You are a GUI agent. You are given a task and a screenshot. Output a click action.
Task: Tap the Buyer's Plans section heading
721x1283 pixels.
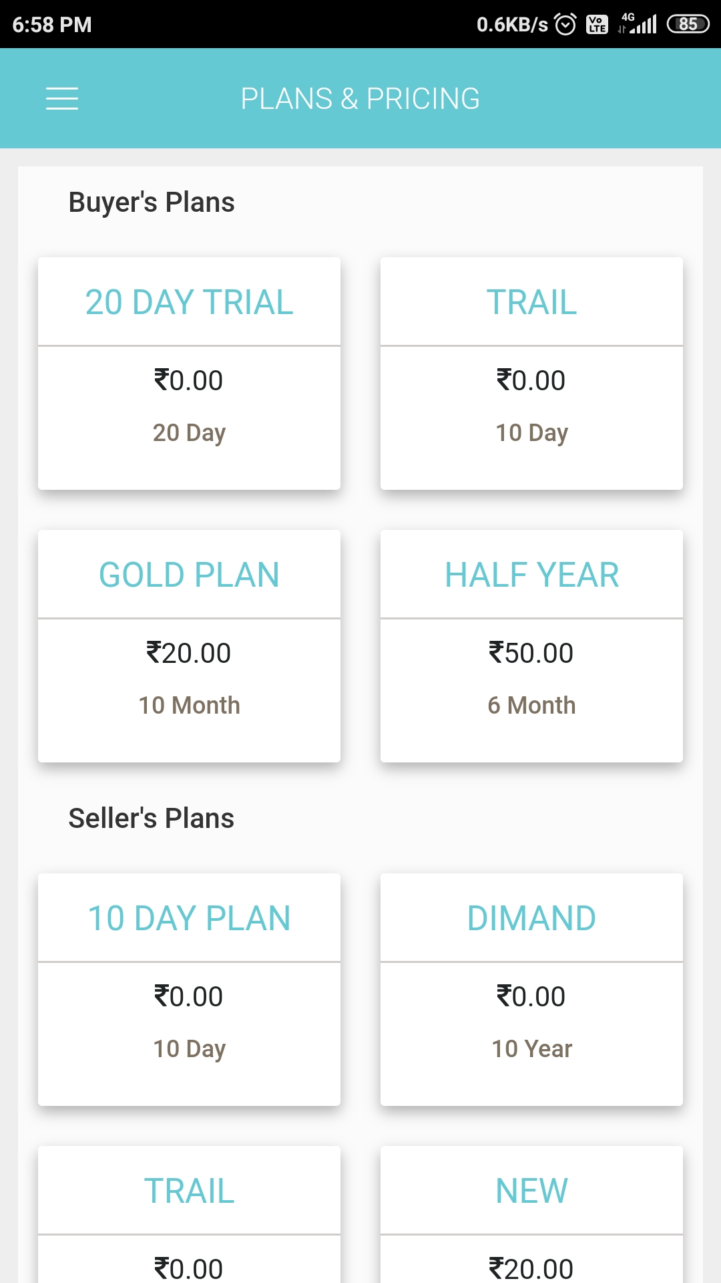tap(152, 202)
